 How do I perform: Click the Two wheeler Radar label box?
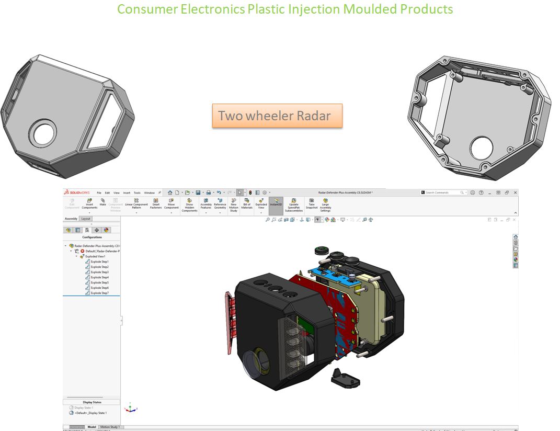click(x=277, y=116)
